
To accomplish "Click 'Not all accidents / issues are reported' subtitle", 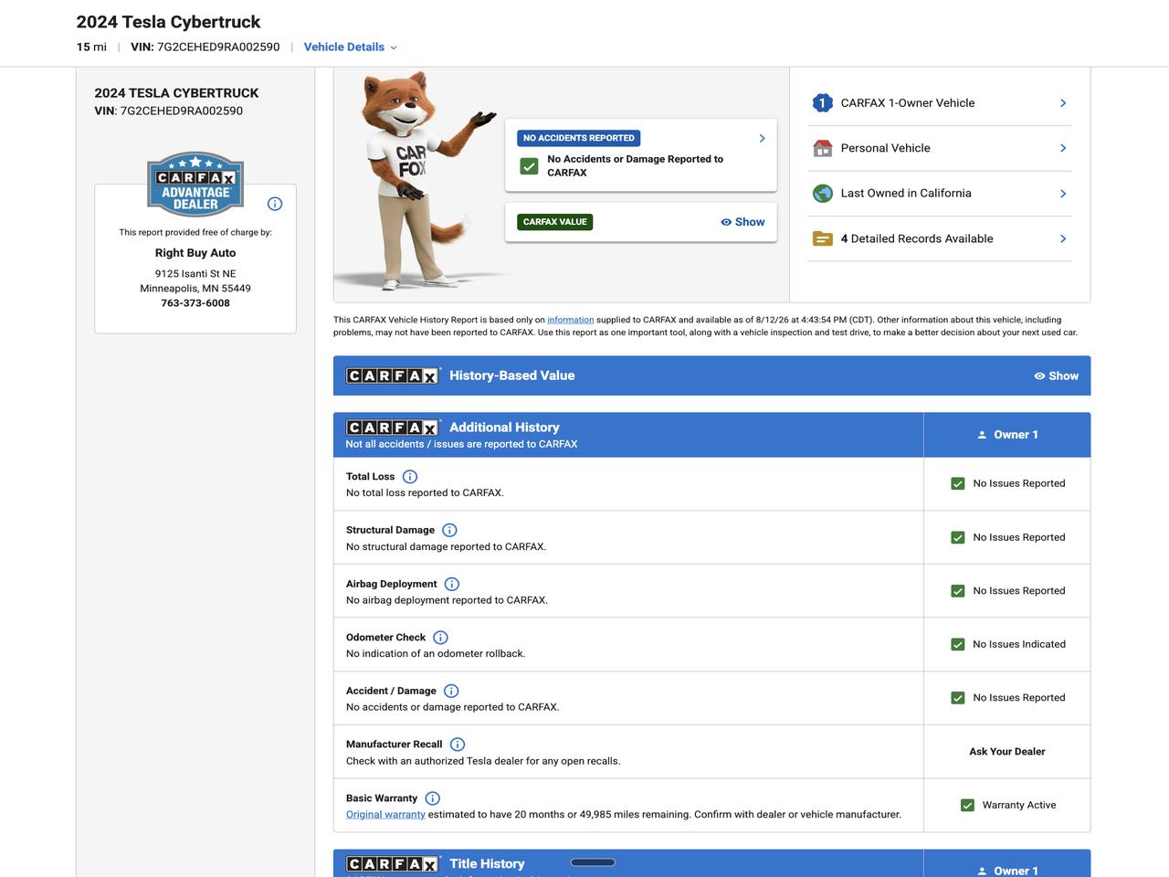I will [x=461, y=444].
